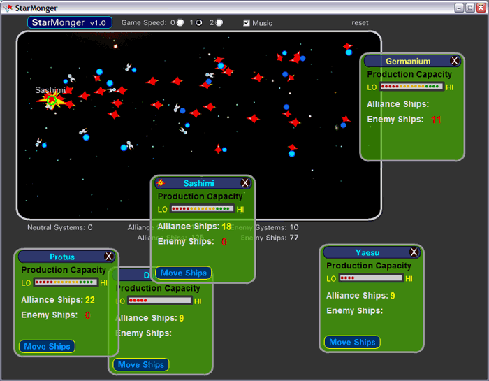Click the reset link
The height and width of the screenshot is (381, 489).
click(x=360, y=23)
